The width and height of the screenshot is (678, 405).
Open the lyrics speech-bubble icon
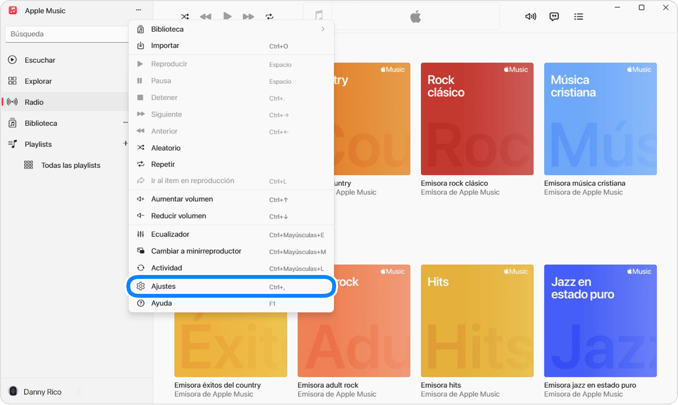point(555,16)
